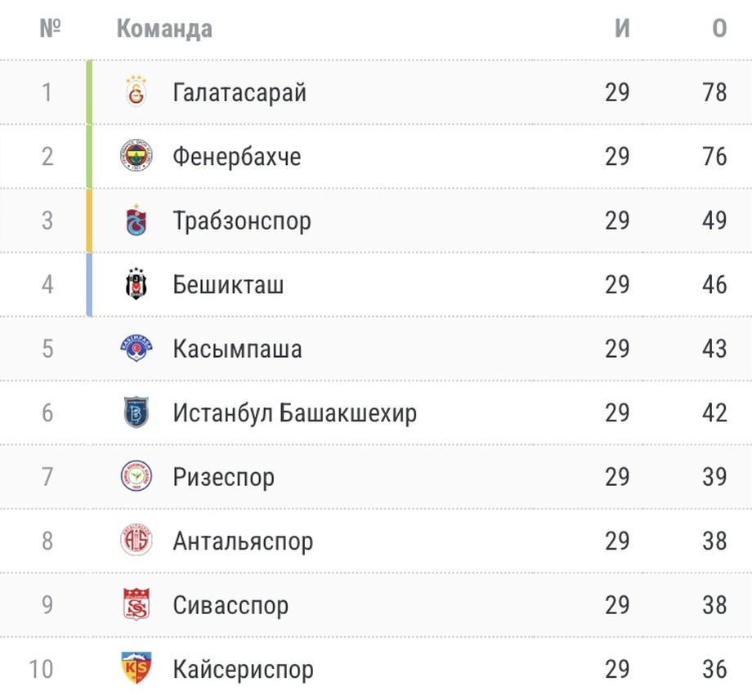Select the Trabzonspor team emblem
This screenshot has width=752, height=695.
coord(136,220)
